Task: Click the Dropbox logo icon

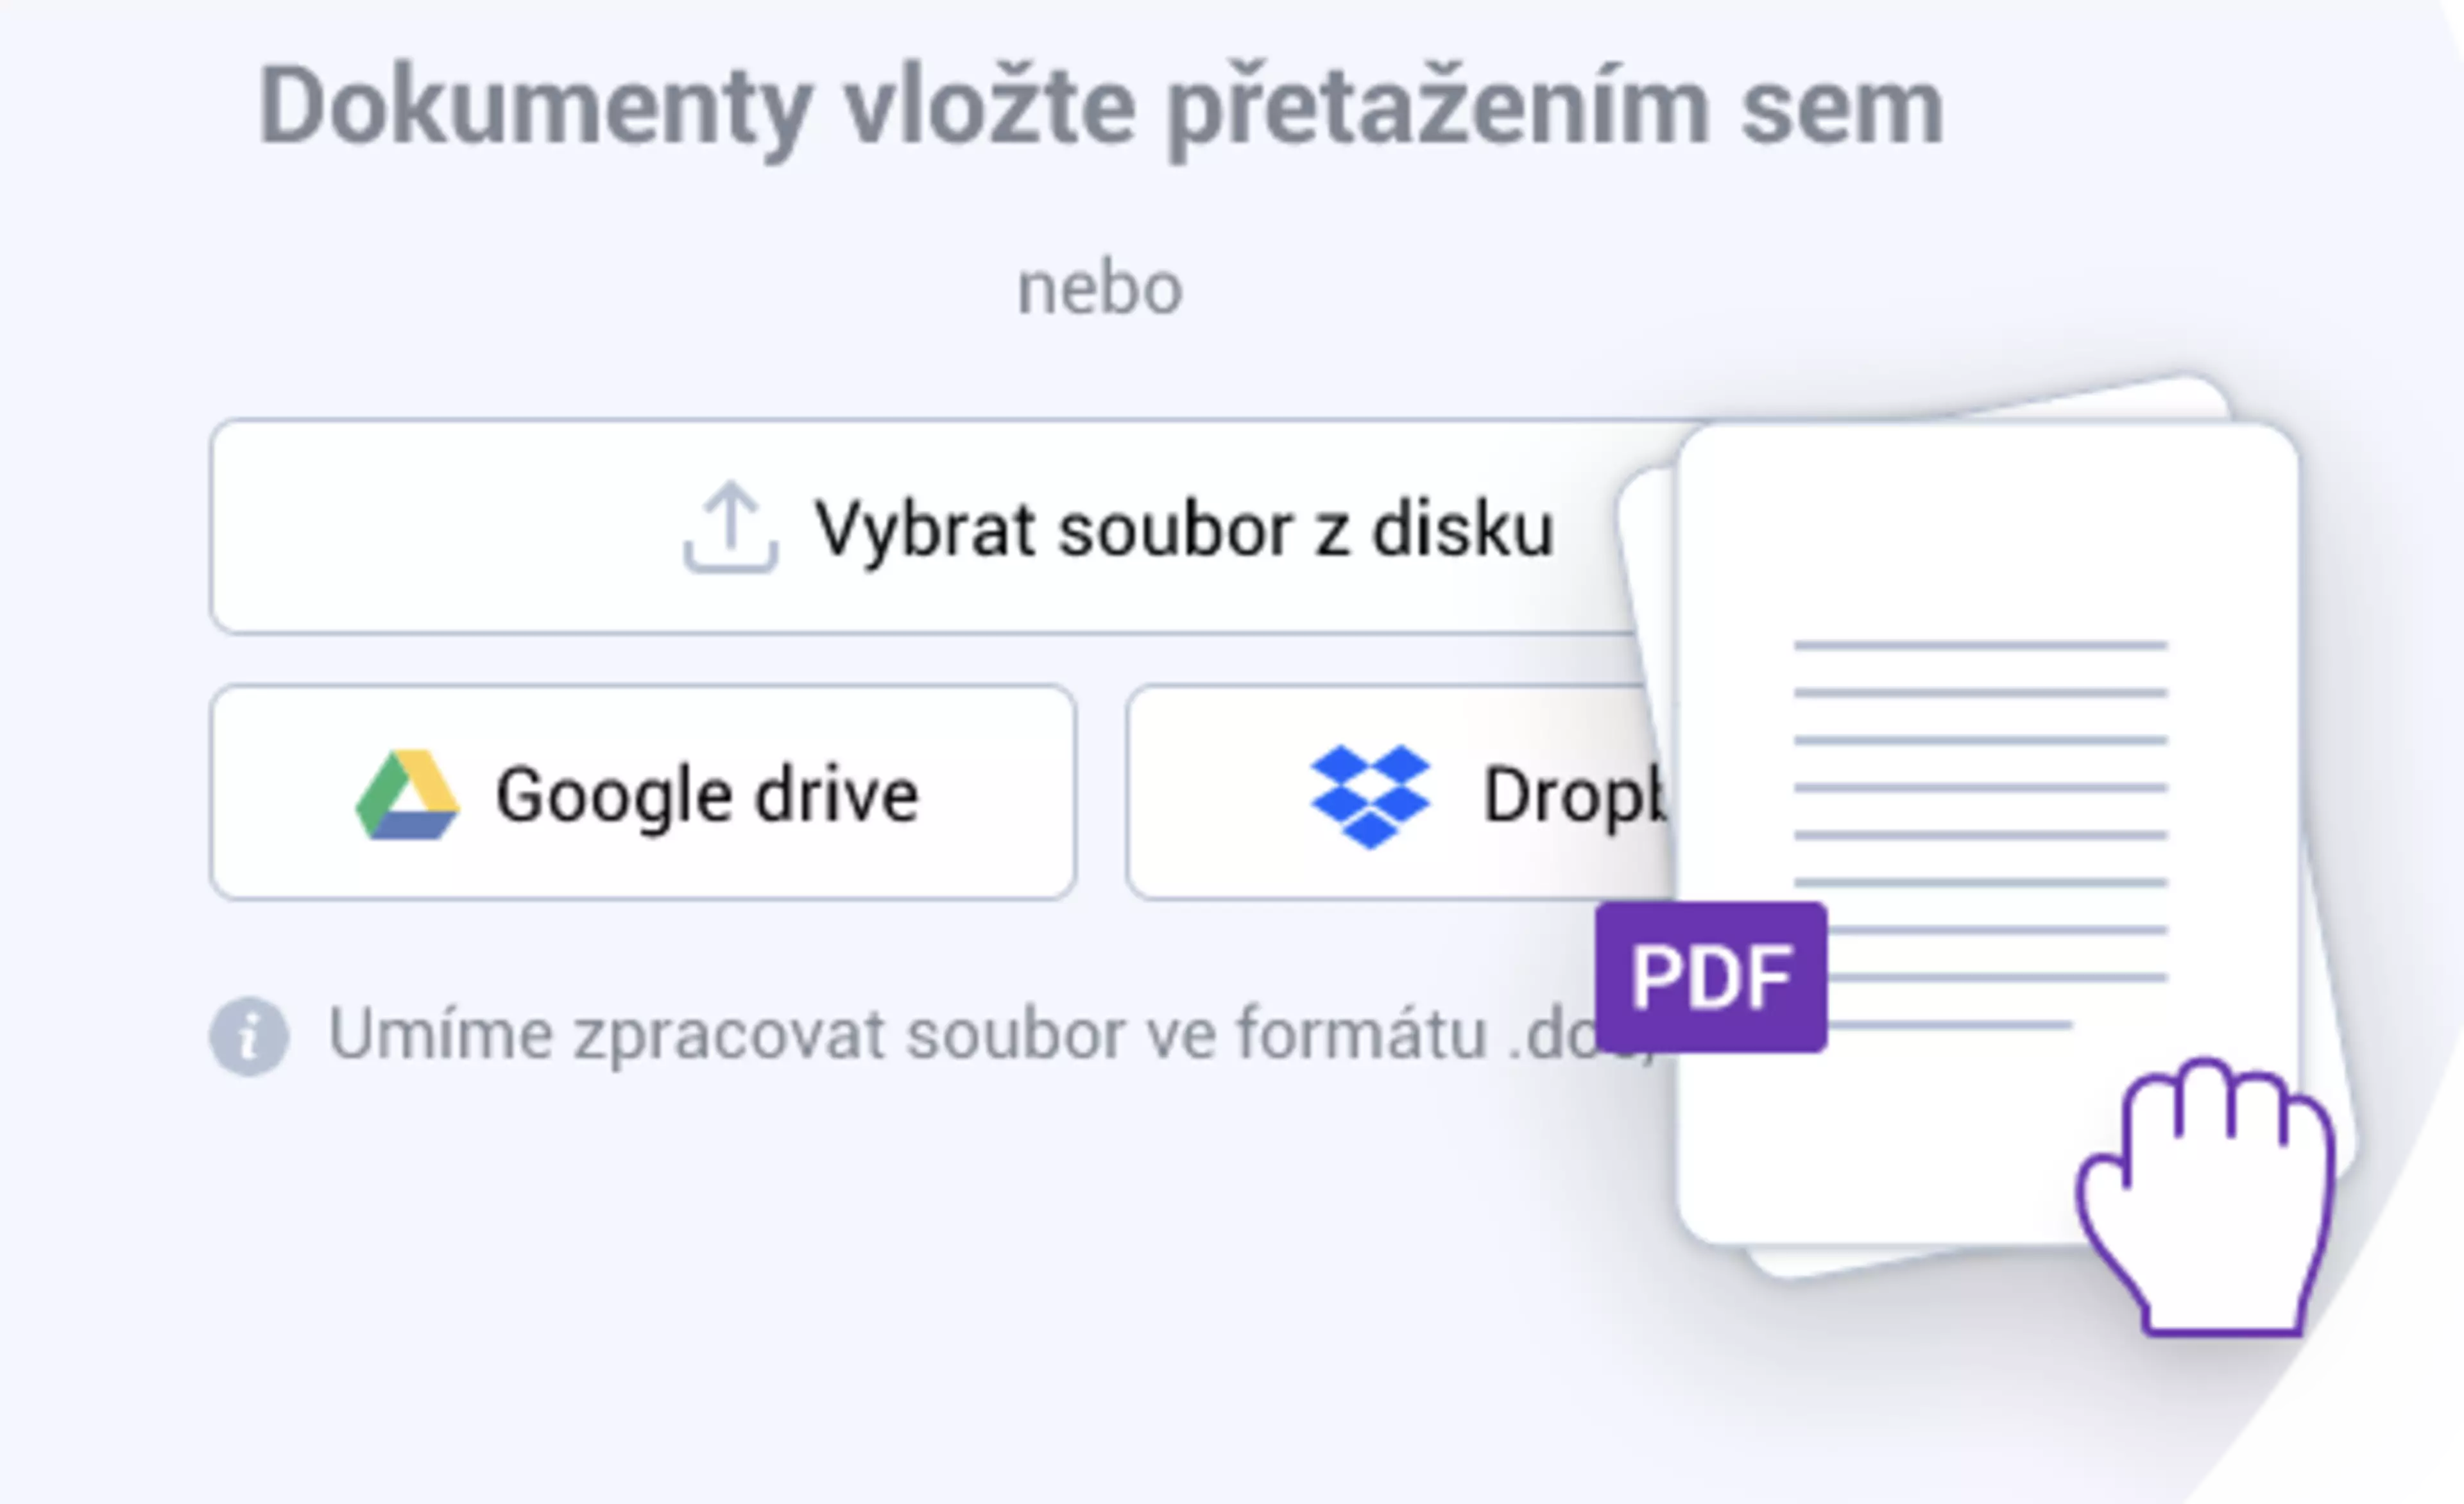Action: 1370,797
